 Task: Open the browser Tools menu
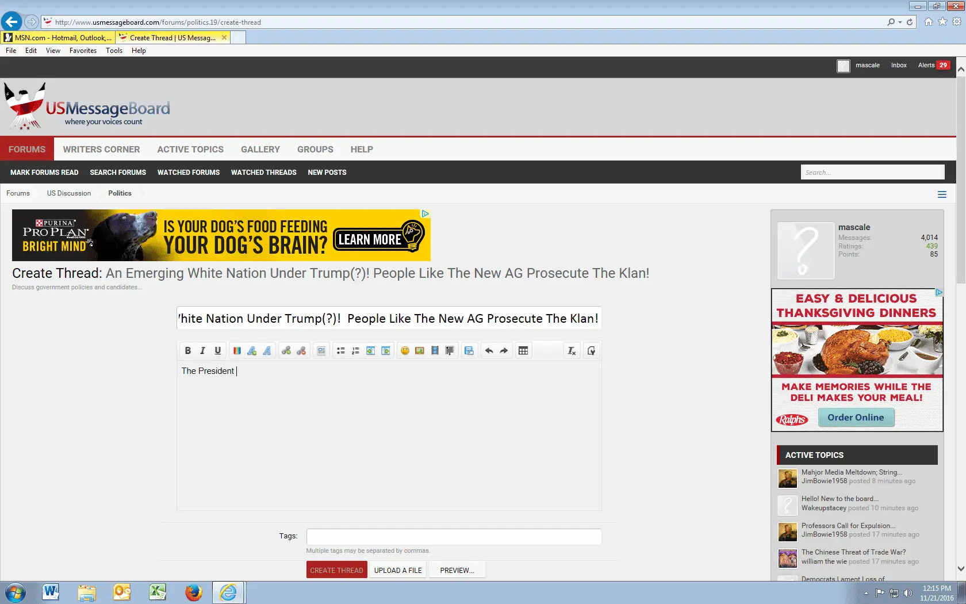114,51
